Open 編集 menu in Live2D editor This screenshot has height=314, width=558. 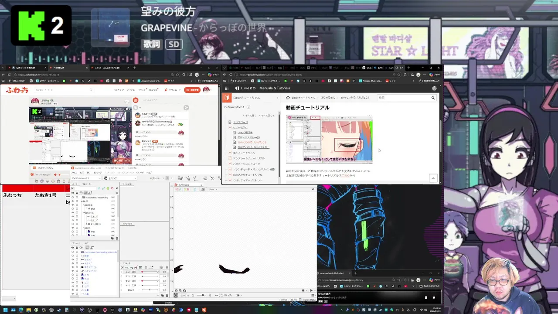pyautogui.click(x=82, y=173)
